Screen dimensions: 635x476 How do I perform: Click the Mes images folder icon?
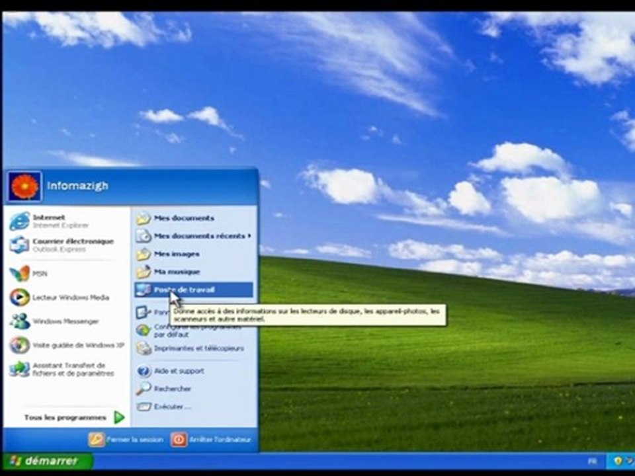click(144, 254)
